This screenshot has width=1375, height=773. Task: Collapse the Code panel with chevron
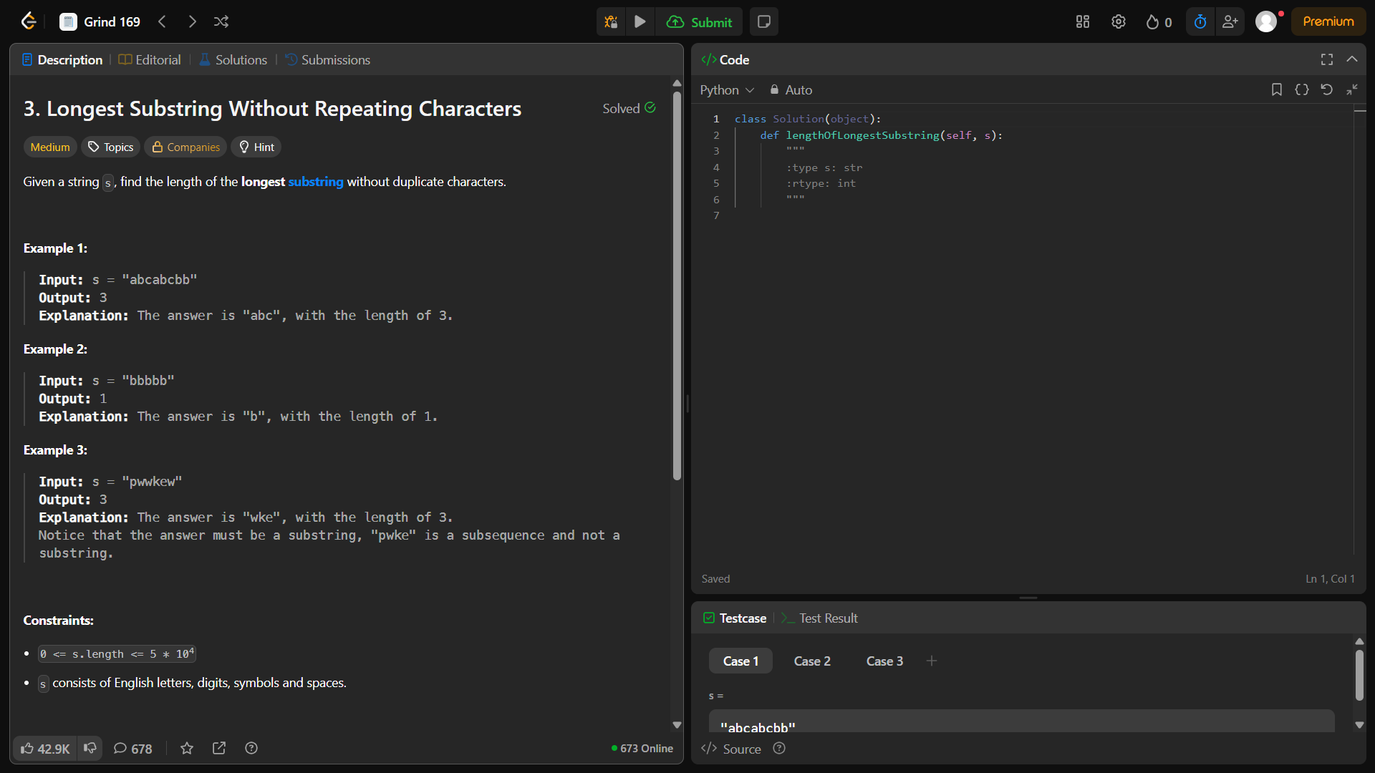(x=1352, y=59)
